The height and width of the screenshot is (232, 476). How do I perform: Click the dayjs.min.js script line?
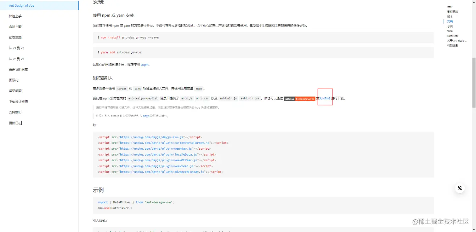(x=150, y=137)
